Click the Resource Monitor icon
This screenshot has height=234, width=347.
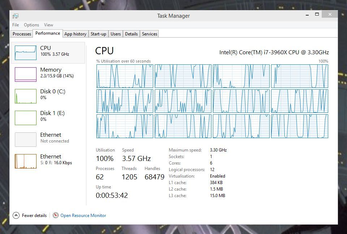(x=56, y=215)
